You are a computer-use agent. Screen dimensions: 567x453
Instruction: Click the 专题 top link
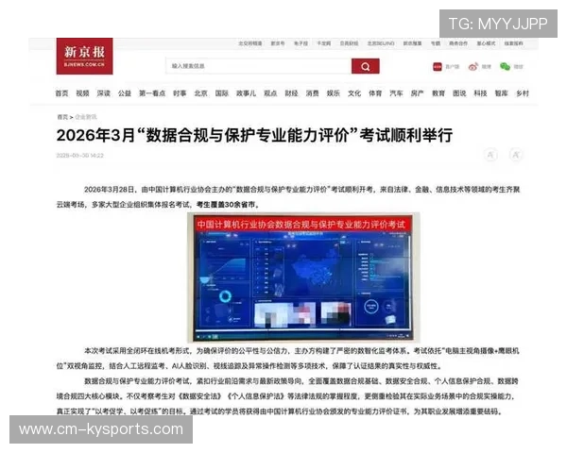tap(436, 43)
